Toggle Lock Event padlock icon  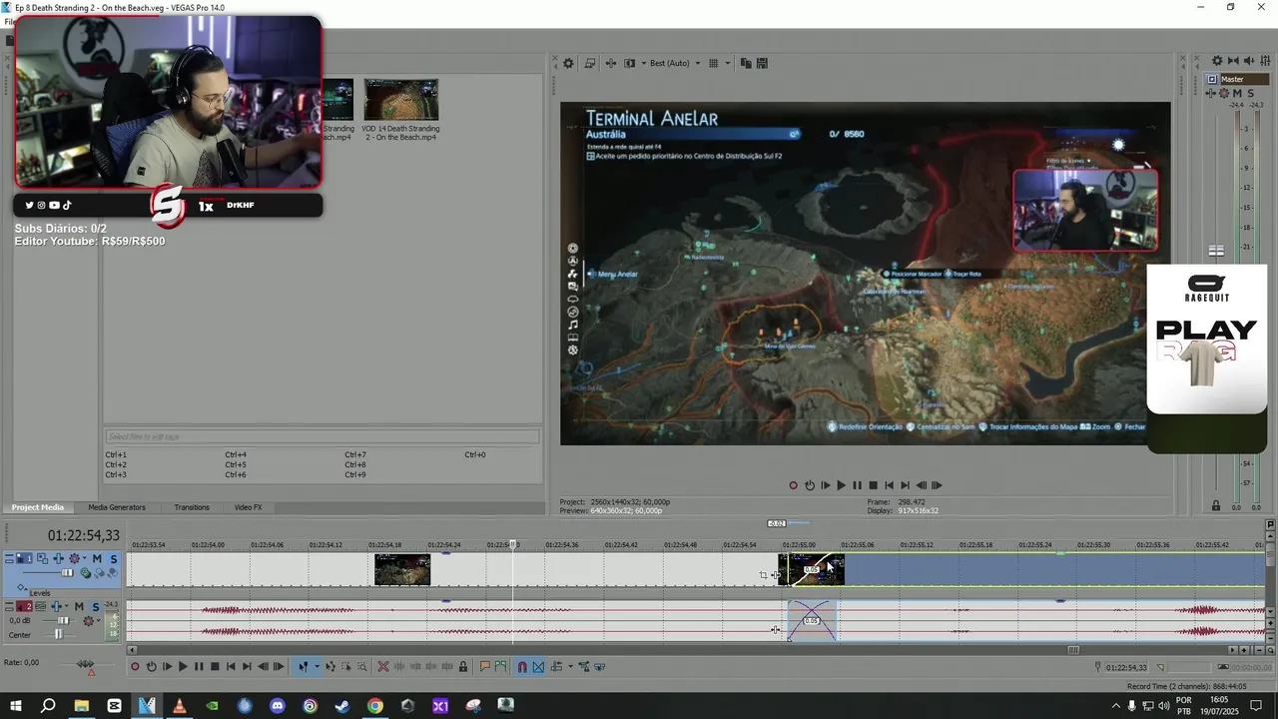click(462, 666)
